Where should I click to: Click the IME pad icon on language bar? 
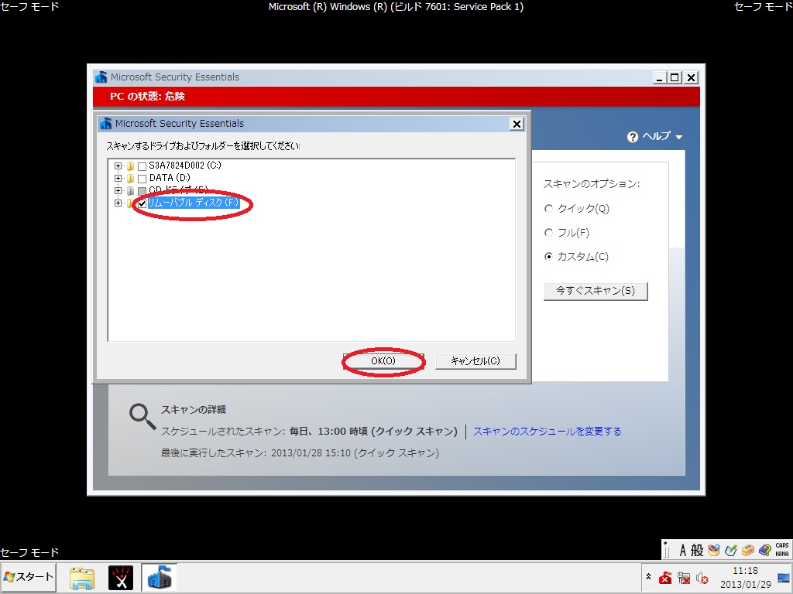pyautogui.click(x=714, y=550)
